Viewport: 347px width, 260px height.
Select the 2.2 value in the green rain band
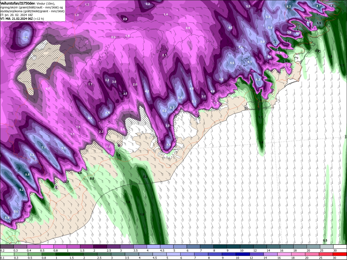point(145,177)
